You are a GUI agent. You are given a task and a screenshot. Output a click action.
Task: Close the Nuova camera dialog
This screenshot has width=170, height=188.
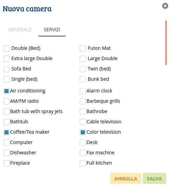[165, 6]
